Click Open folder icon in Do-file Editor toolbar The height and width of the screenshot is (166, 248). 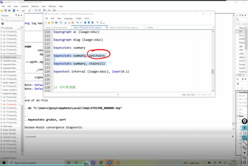[x=49, y=23]
